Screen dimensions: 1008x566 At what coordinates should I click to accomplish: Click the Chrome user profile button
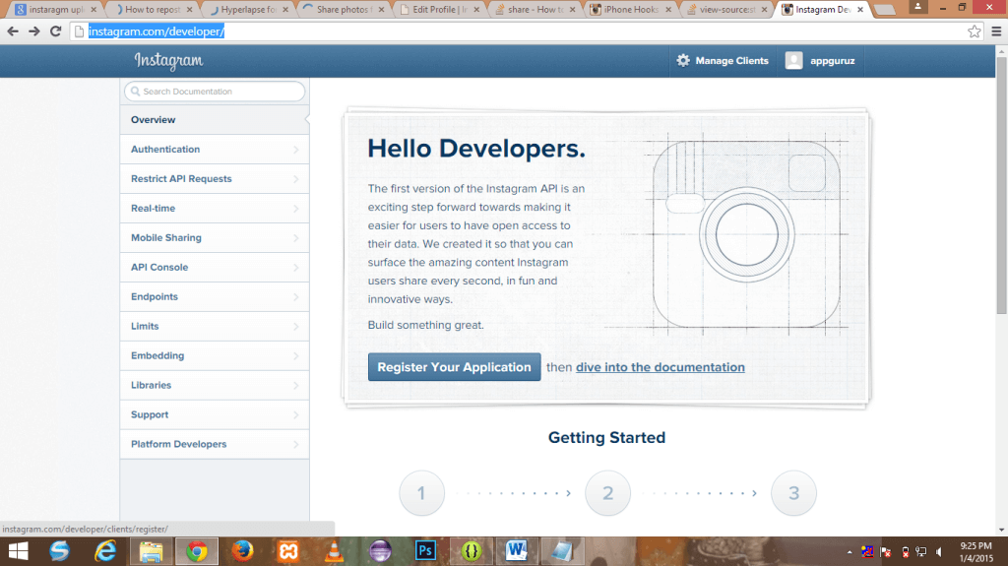click(x=918, y=7)
